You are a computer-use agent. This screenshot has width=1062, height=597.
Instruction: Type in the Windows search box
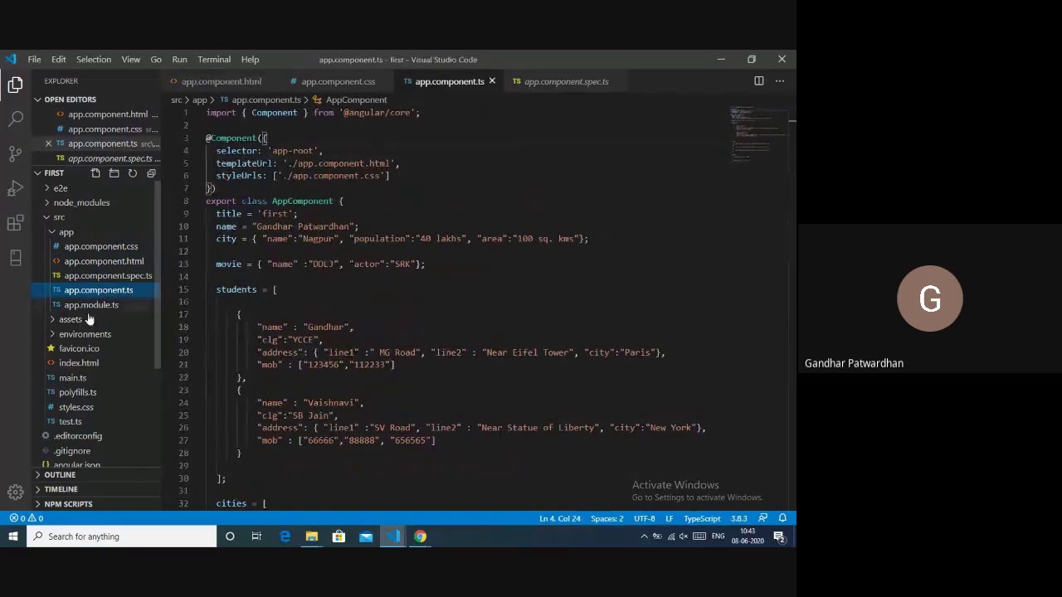point(121,536)
